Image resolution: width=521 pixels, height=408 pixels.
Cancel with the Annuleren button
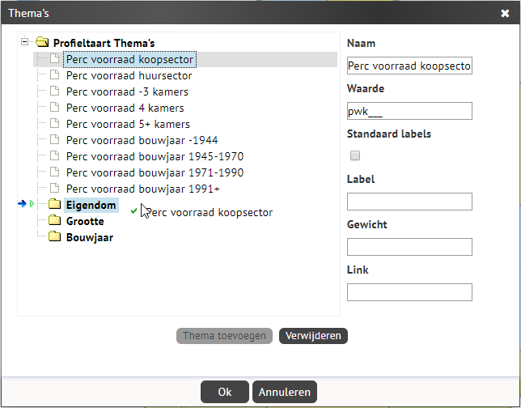[x=285, y=392]
